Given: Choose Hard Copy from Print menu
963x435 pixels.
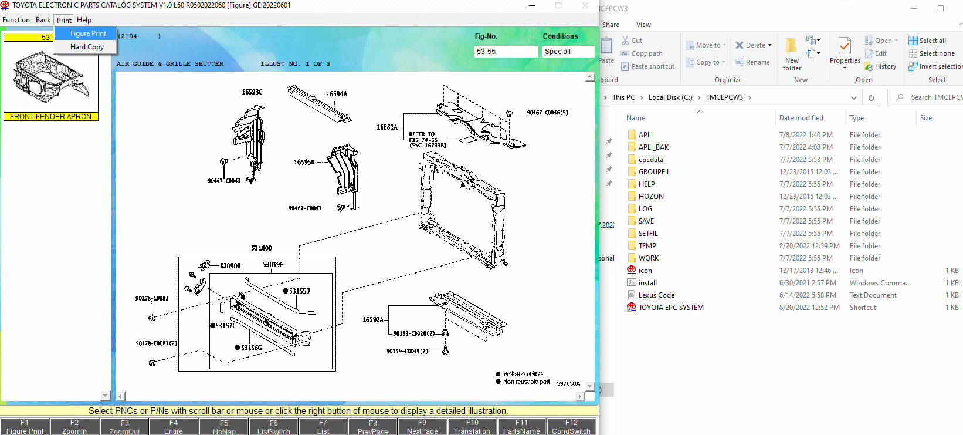Looking at the screenshot, I should 87,47.
